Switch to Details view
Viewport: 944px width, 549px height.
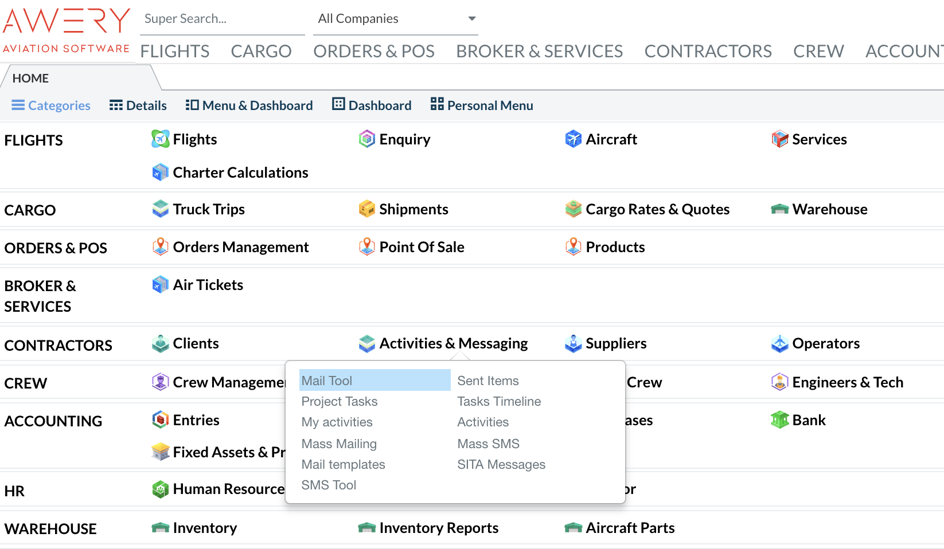(138, 105)
